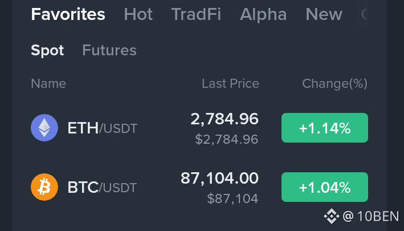Sort by Change(%) column header
The width and height of the screenshot is (404, 231).
click(x=334, y=84)
